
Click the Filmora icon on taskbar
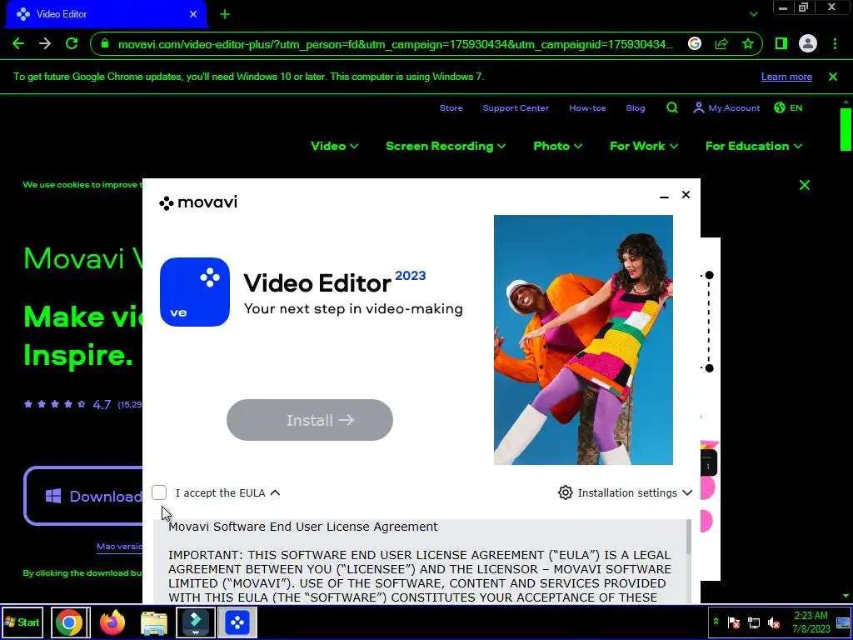195,622
